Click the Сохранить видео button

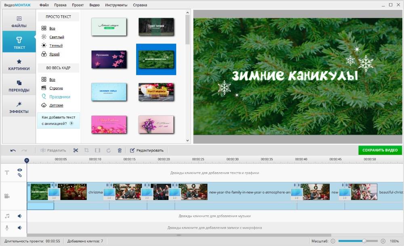click(x=380, y=150)
